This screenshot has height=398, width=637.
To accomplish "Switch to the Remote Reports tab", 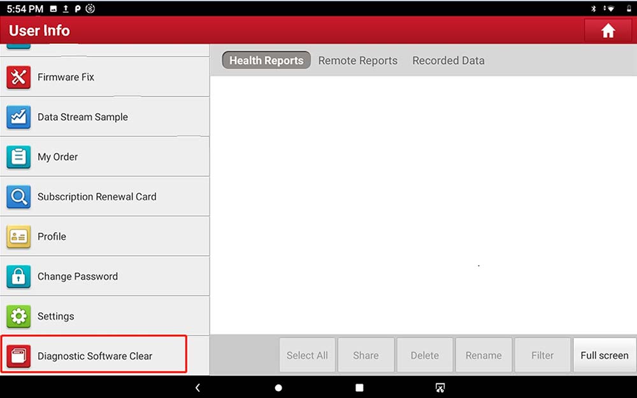I will click(x=357, y=60).
